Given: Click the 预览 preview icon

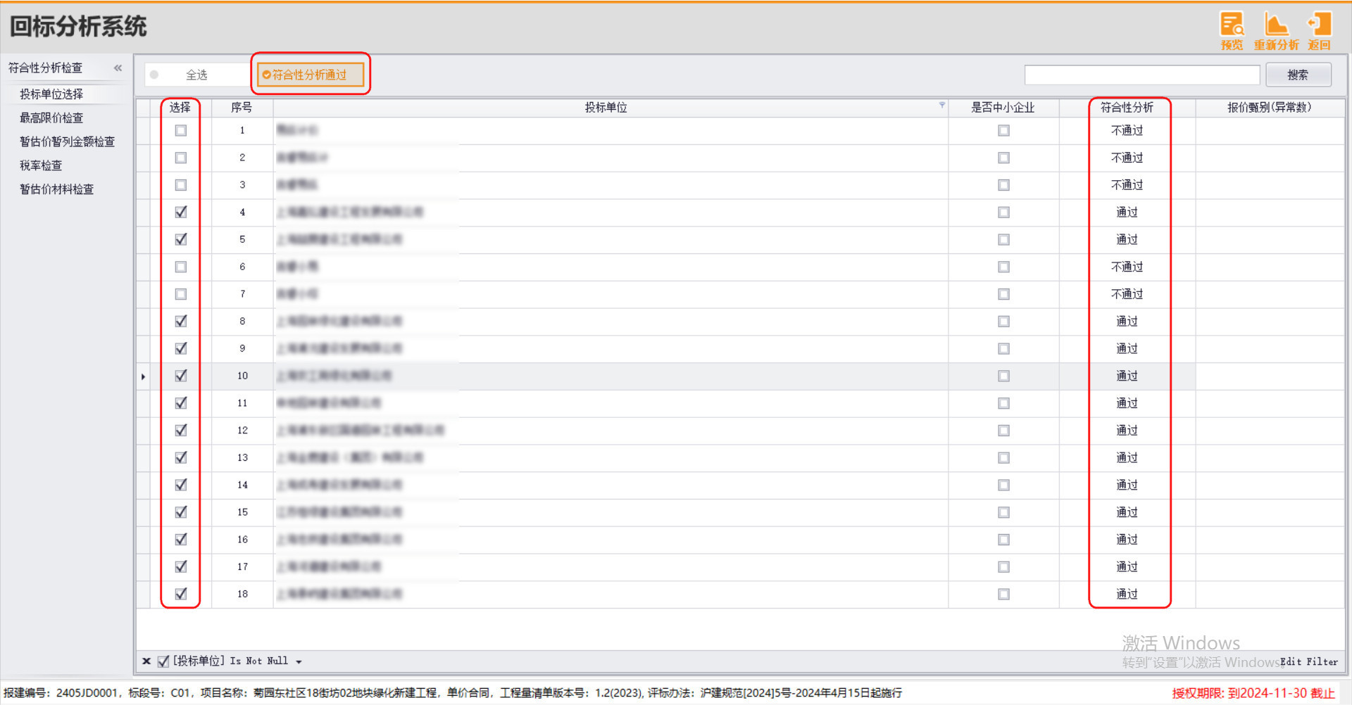Looking at the screenshot, I should [x=1232, y=31].
